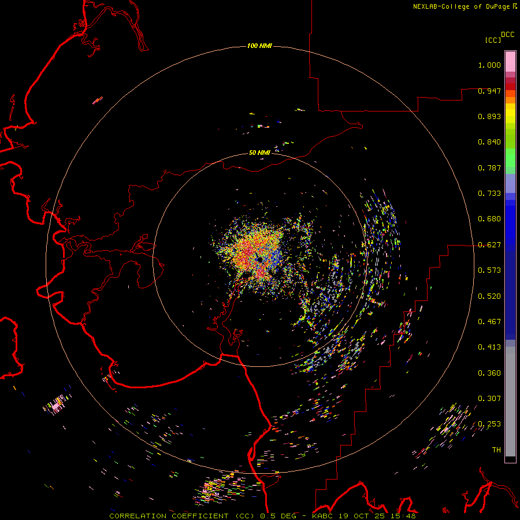Click the 1.000 legend value
This screenshot has height=520, width=520.
[489, 65]
